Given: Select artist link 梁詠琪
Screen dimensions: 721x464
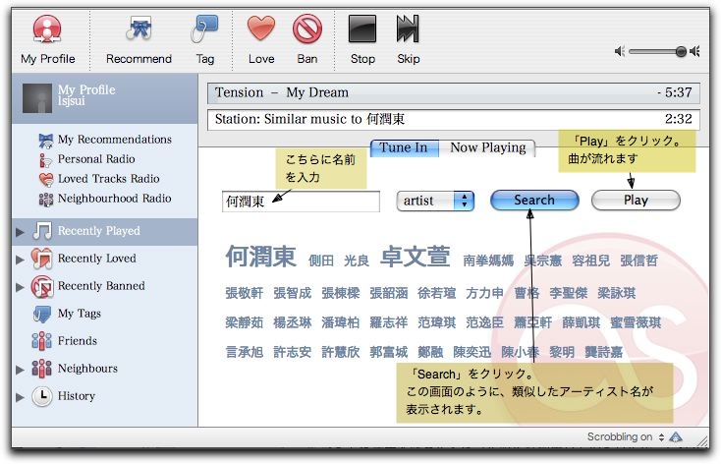Looking at the screenshot, I should [617, 293].
